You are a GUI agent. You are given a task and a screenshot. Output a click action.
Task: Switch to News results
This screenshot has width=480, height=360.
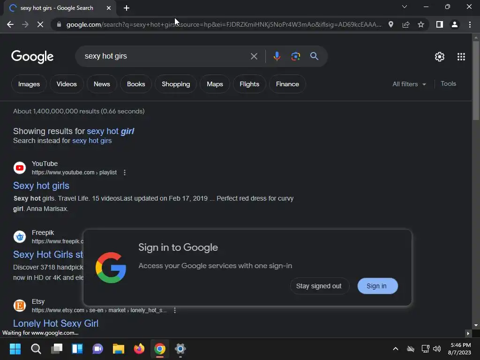[102, 84]
